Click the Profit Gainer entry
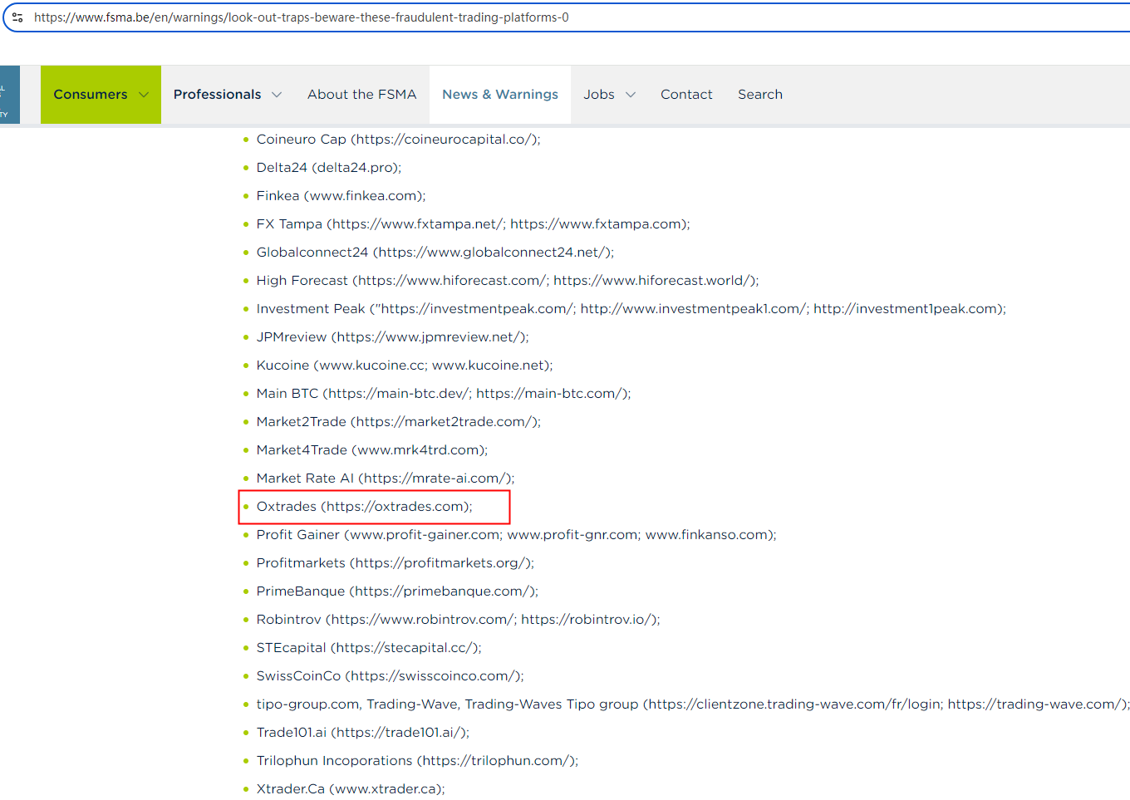This screenshot has width=1130, height=800. (516, 535)
